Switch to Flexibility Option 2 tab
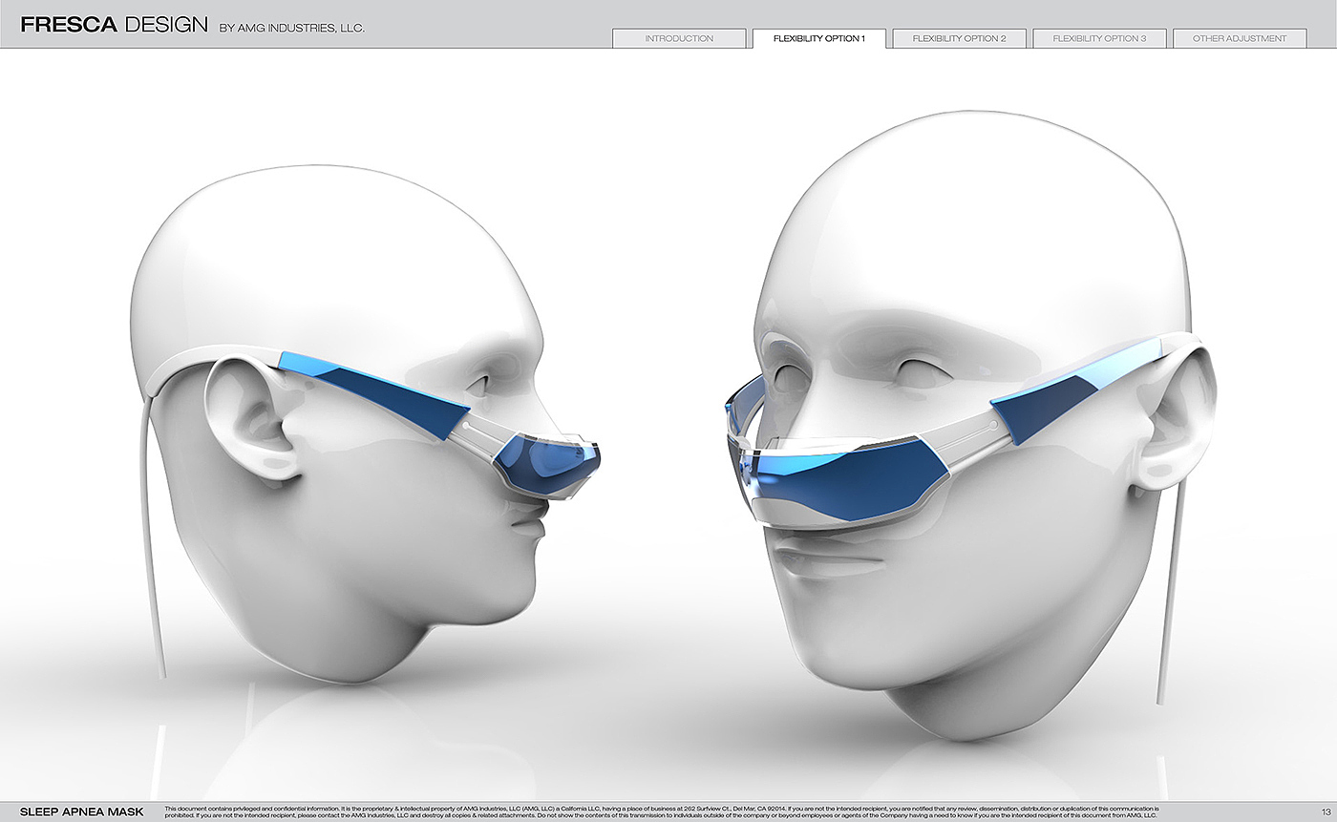 click(959, 39)
